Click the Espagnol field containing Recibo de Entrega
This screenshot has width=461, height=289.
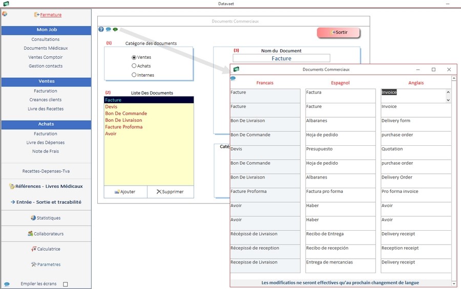click(341, 238)
